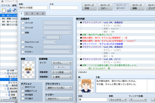Open the 自律移動 タイプ dropdown
155x103 pixels.
coord(61,63)
